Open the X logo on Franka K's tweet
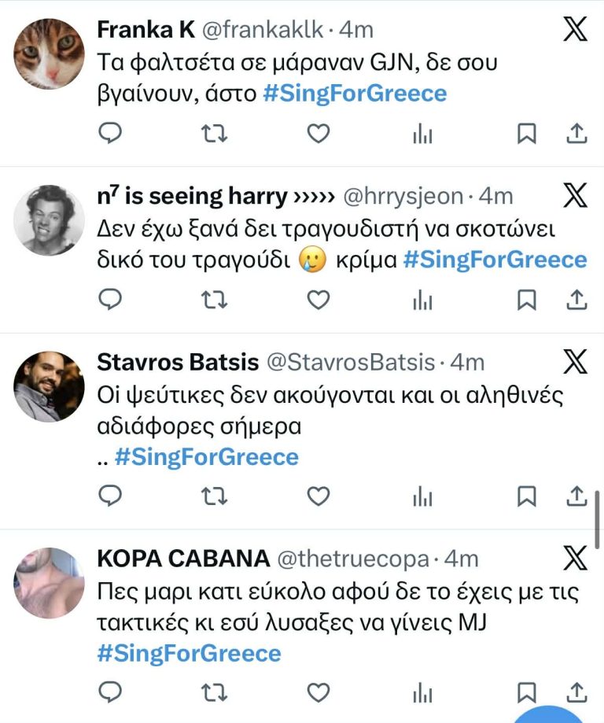The width and height of the screenshot is (604, 723). coord(576,29)
